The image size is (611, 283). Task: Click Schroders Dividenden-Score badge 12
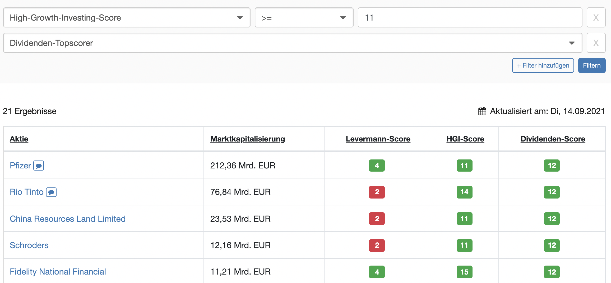pos(552,245)
